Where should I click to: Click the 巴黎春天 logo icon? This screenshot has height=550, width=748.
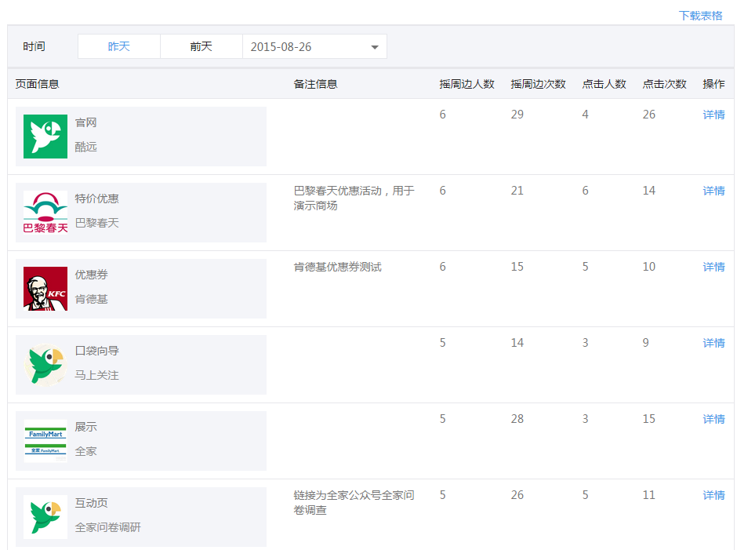[45, 213]
